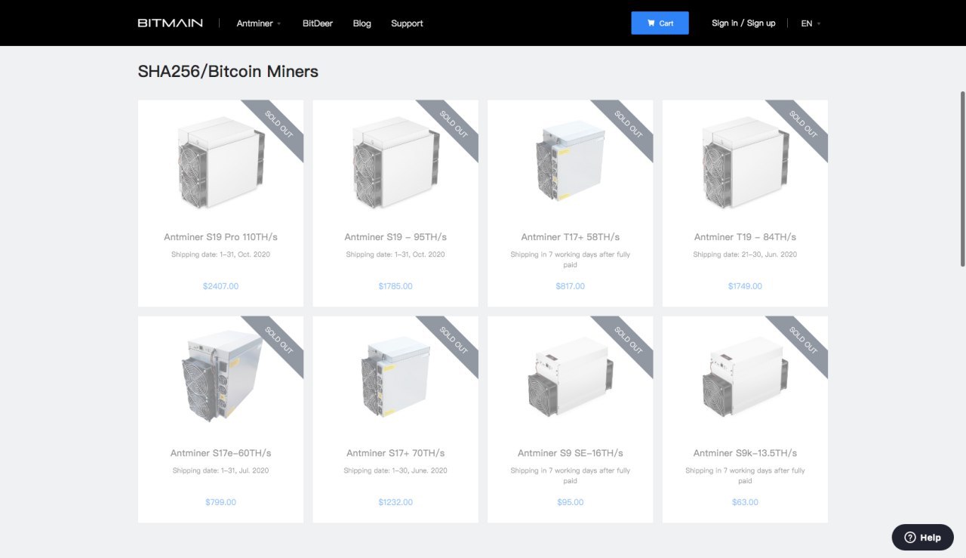Click the $1232.00 price
The height and width of the screenshot is (558, 966).
[395, 502]
